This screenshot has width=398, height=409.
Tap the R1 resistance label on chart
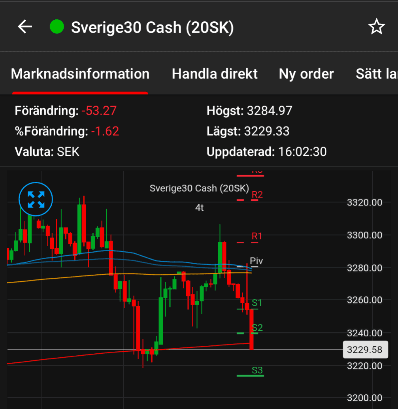257,236
